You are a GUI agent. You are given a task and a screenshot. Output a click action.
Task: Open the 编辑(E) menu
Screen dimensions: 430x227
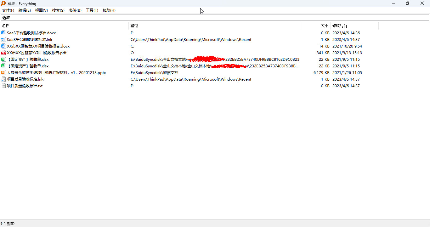point(25,10)
